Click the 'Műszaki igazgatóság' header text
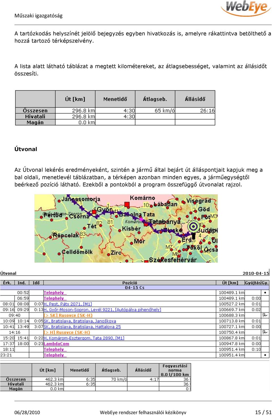272x416 pixels. tap(39, 16)
